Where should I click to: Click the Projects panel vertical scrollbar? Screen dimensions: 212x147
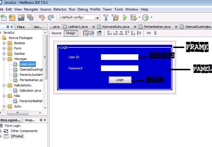(x=45, y=57)
